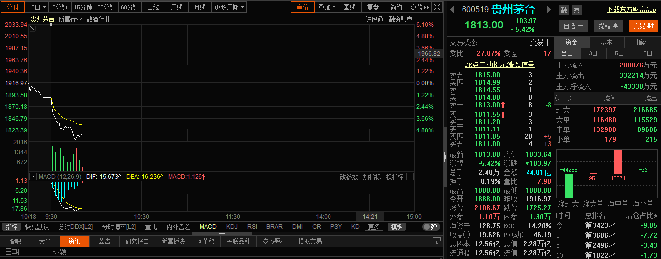Image resolution: width=661 pixels, height=259 pixels.
Task: Click the 提醒 alert bell button
Action: pos(607,26)
